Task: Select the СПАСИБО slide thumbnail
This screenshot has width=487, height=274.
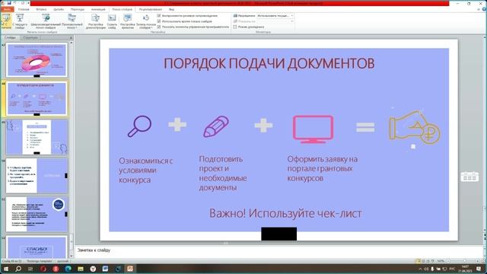Action: pos(37,247)
